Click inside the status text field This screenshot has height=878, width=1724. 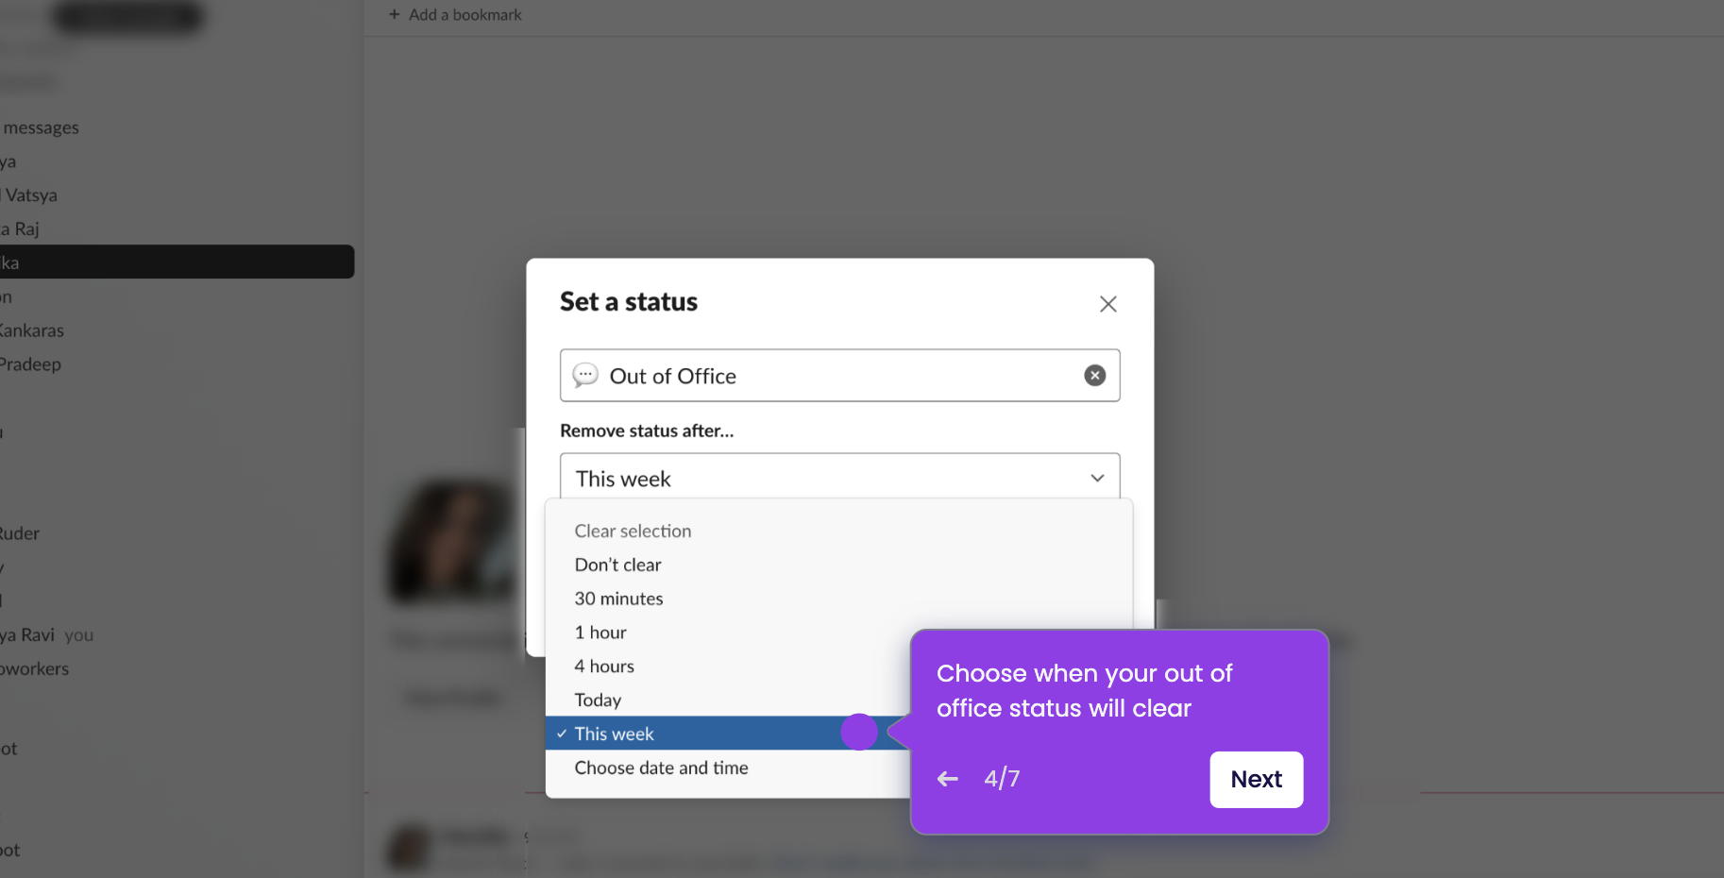click(831, 375)
